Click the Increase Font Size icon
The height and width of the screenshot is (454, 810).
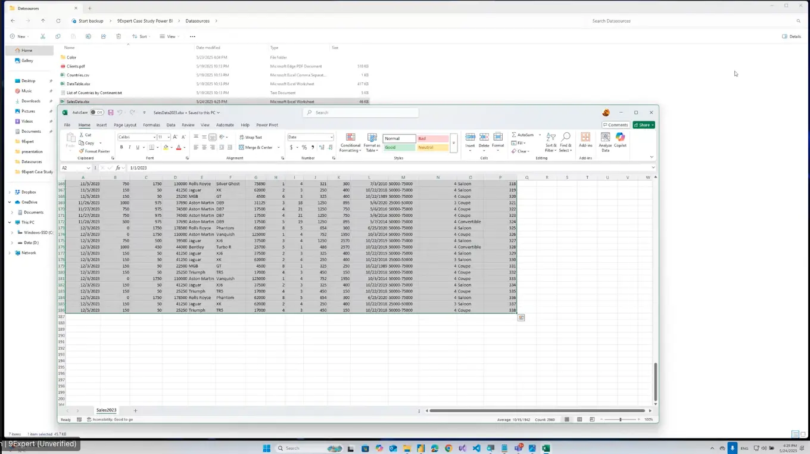click(175, 137)
